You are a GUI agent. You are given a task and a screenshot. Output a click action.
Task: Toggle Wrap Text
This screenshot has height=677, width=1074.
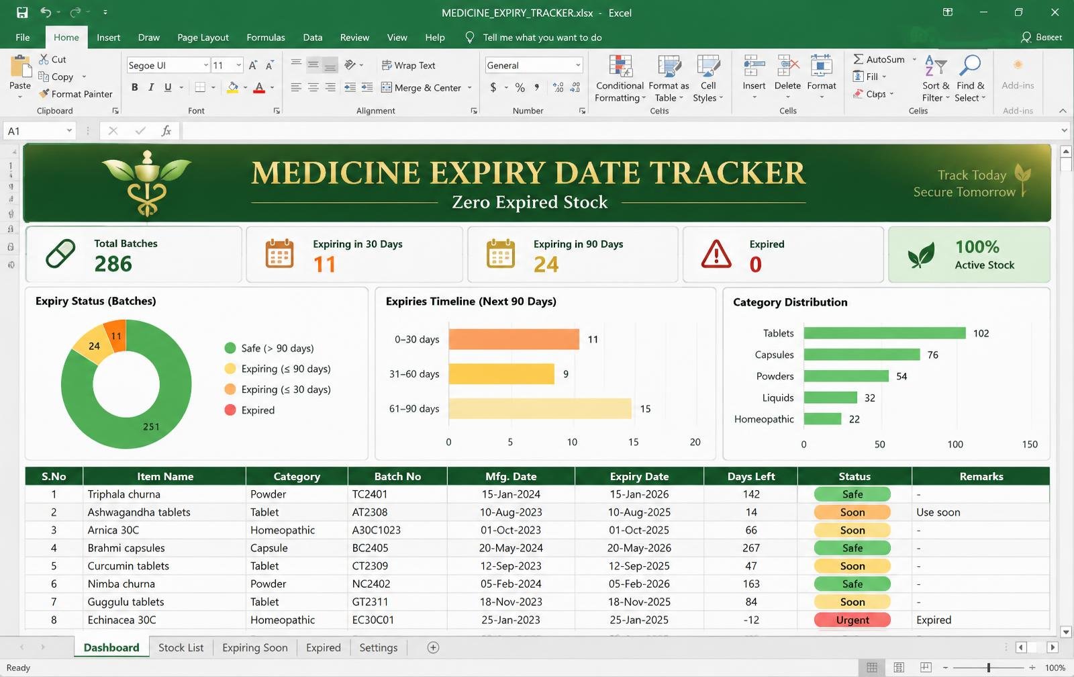(409, 65)
